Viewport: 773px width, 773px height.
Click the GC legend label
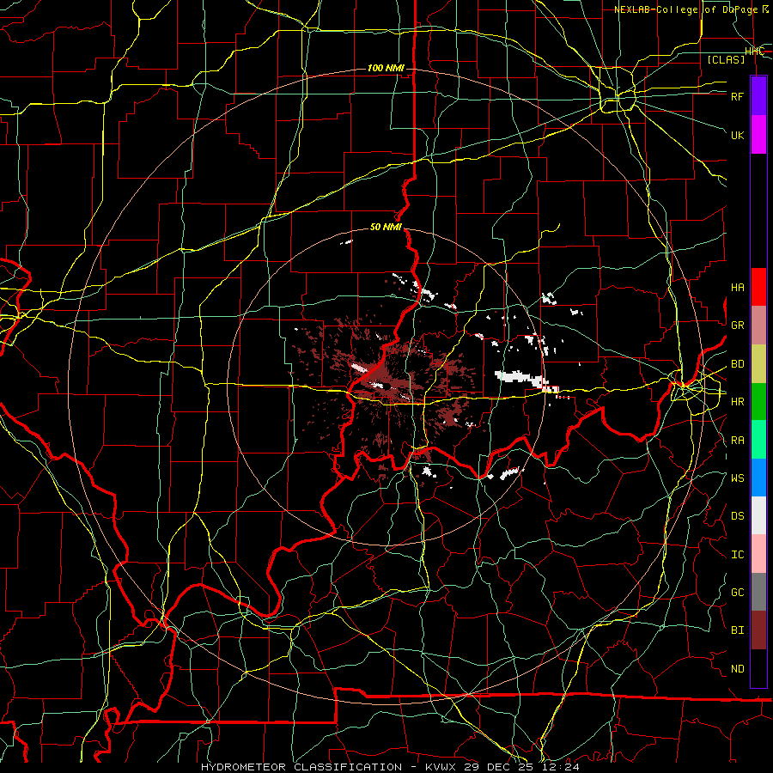pyautogui.click(x=738, y=592)
